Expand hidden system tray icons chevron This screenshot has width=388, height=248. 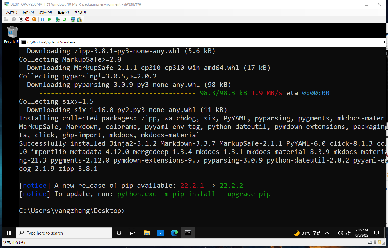pyautogui.click(x=327, y=233)
